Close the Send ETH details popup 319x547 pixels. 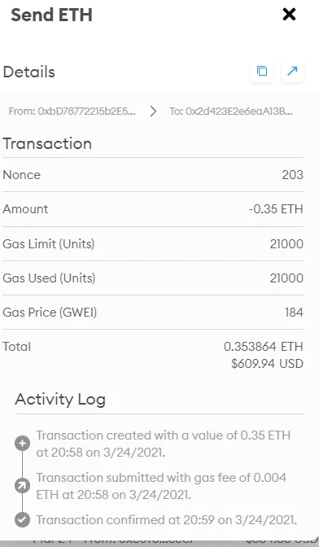tap(289, 15)
